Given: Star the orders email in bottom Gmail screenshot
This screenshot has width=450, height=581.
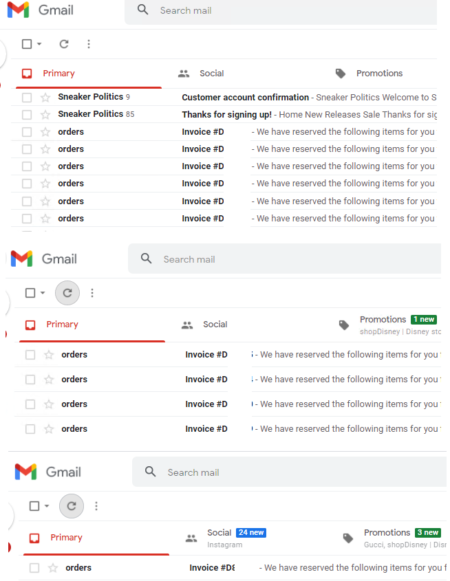Looking at the screenshot, I should (53, 568).
